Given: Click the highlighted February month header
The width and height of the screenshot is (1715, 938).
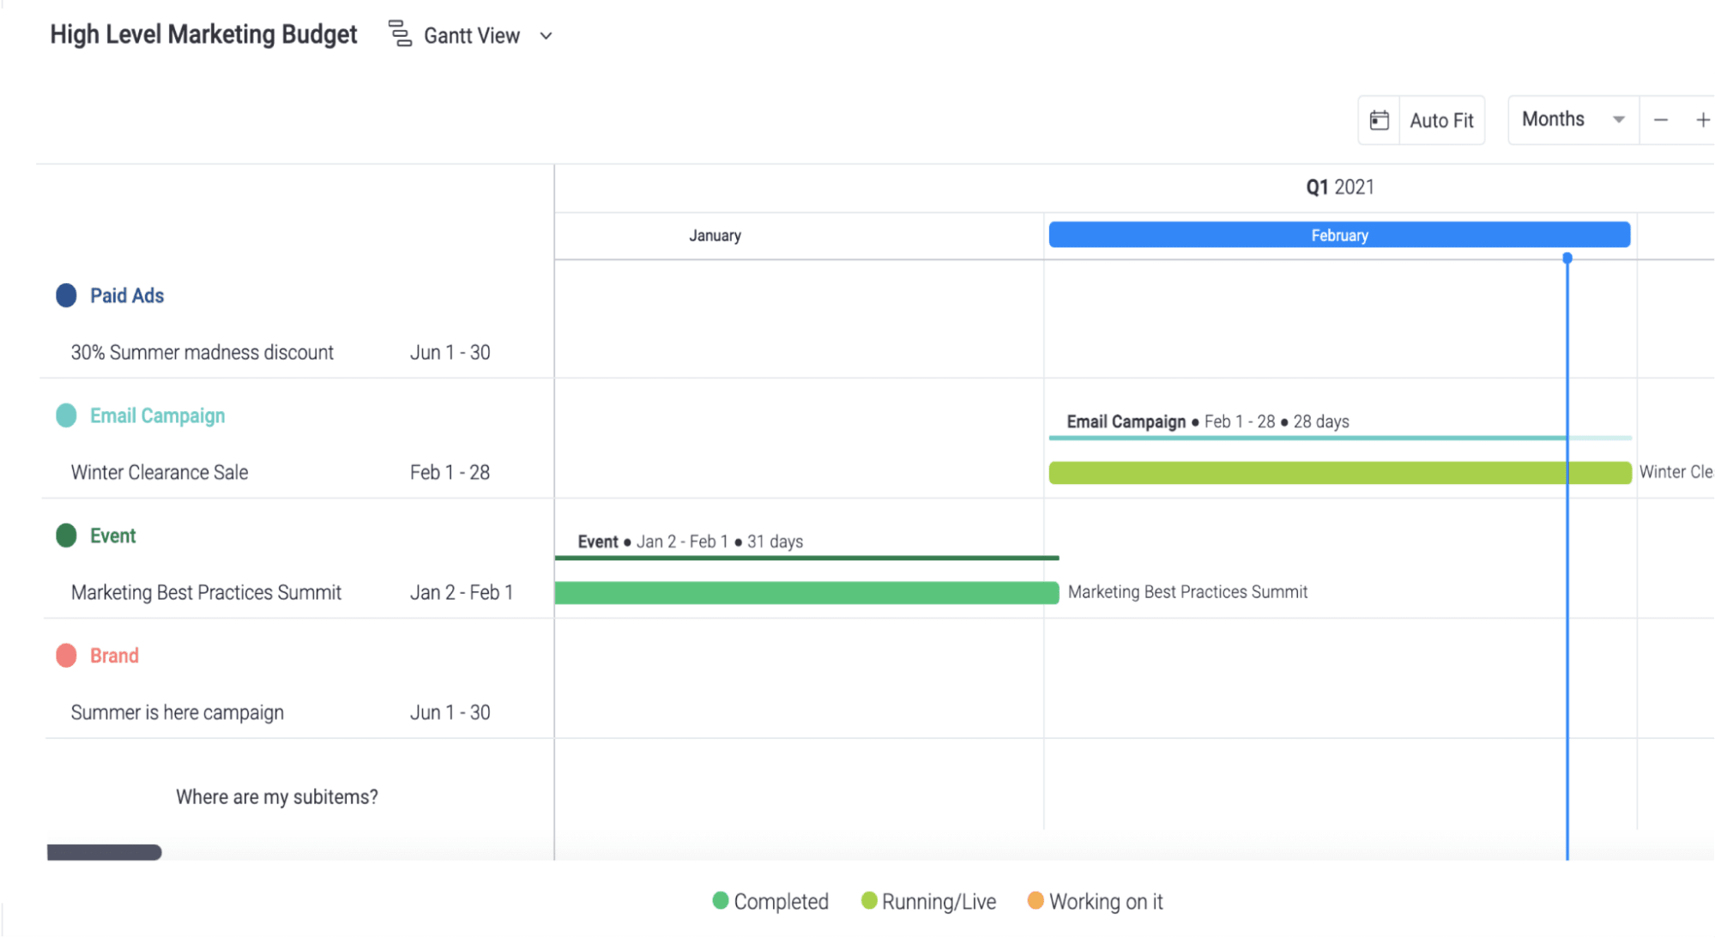Looking at the screenshot, I should 1339,235.
